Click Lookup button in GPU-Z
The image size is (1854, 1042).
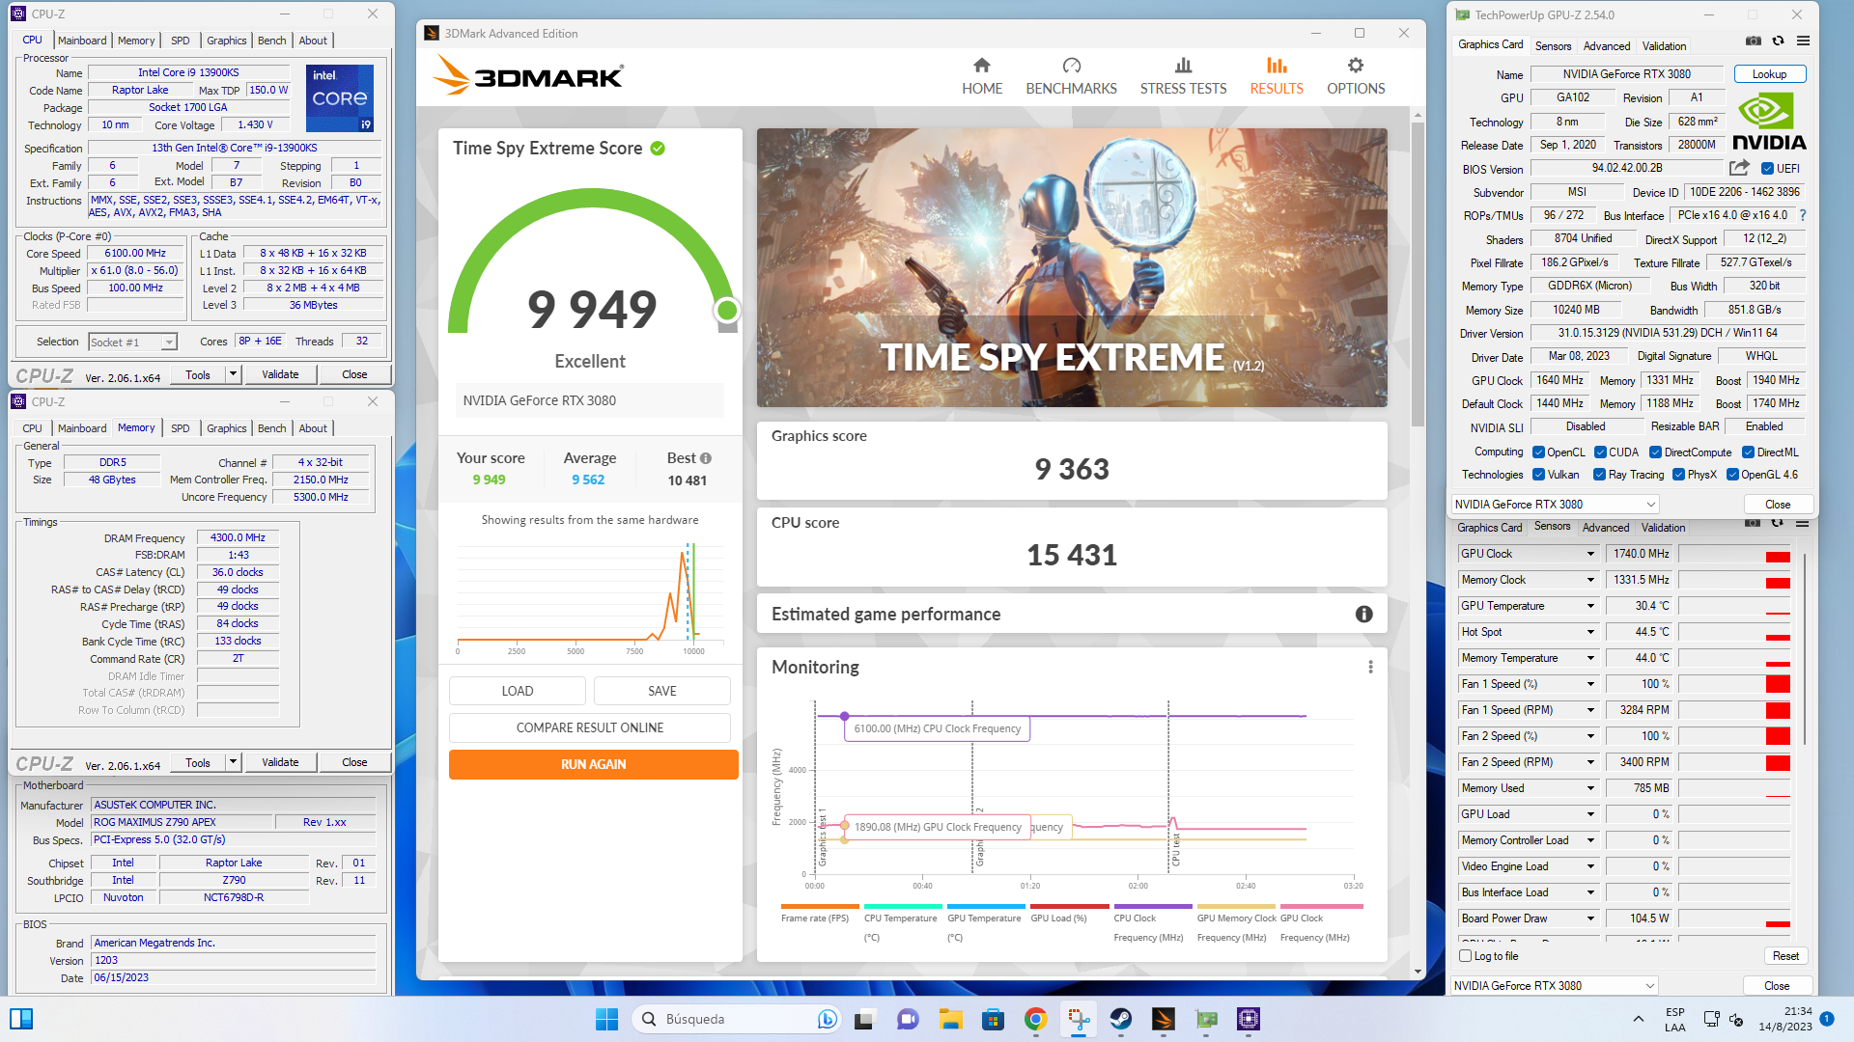point(1769,74)
